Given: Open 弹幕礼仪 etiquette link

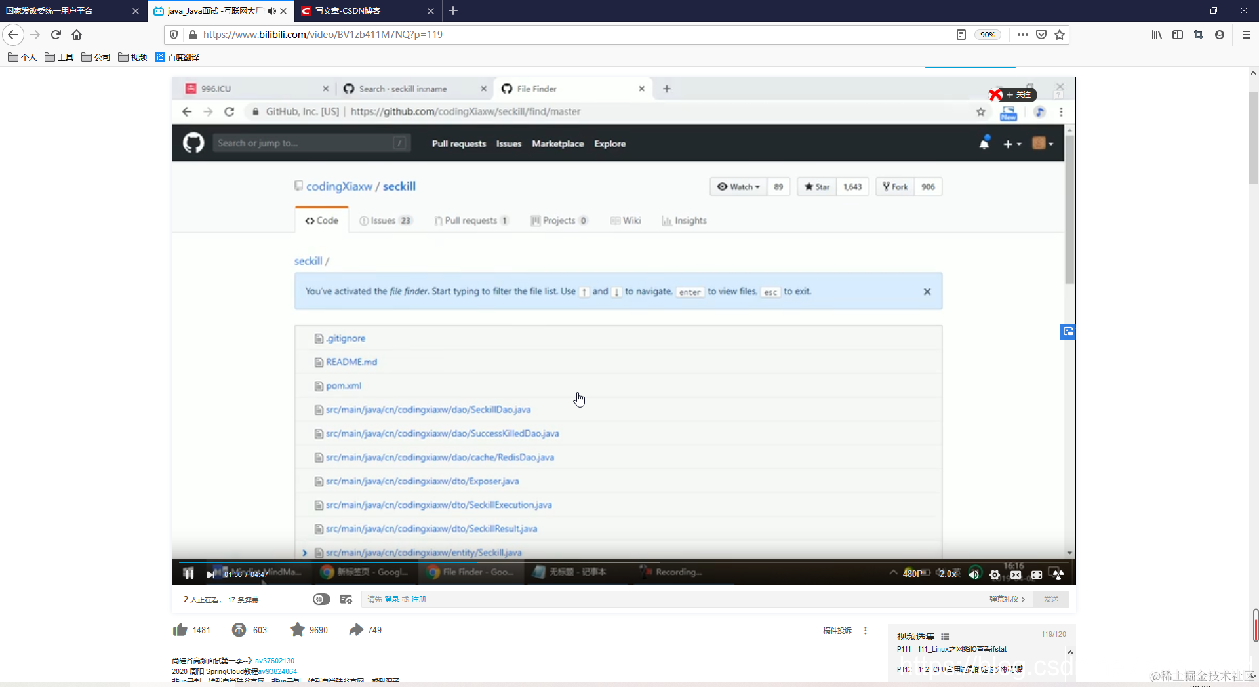Looking at the screenshot, I should tap(1007, 599).
